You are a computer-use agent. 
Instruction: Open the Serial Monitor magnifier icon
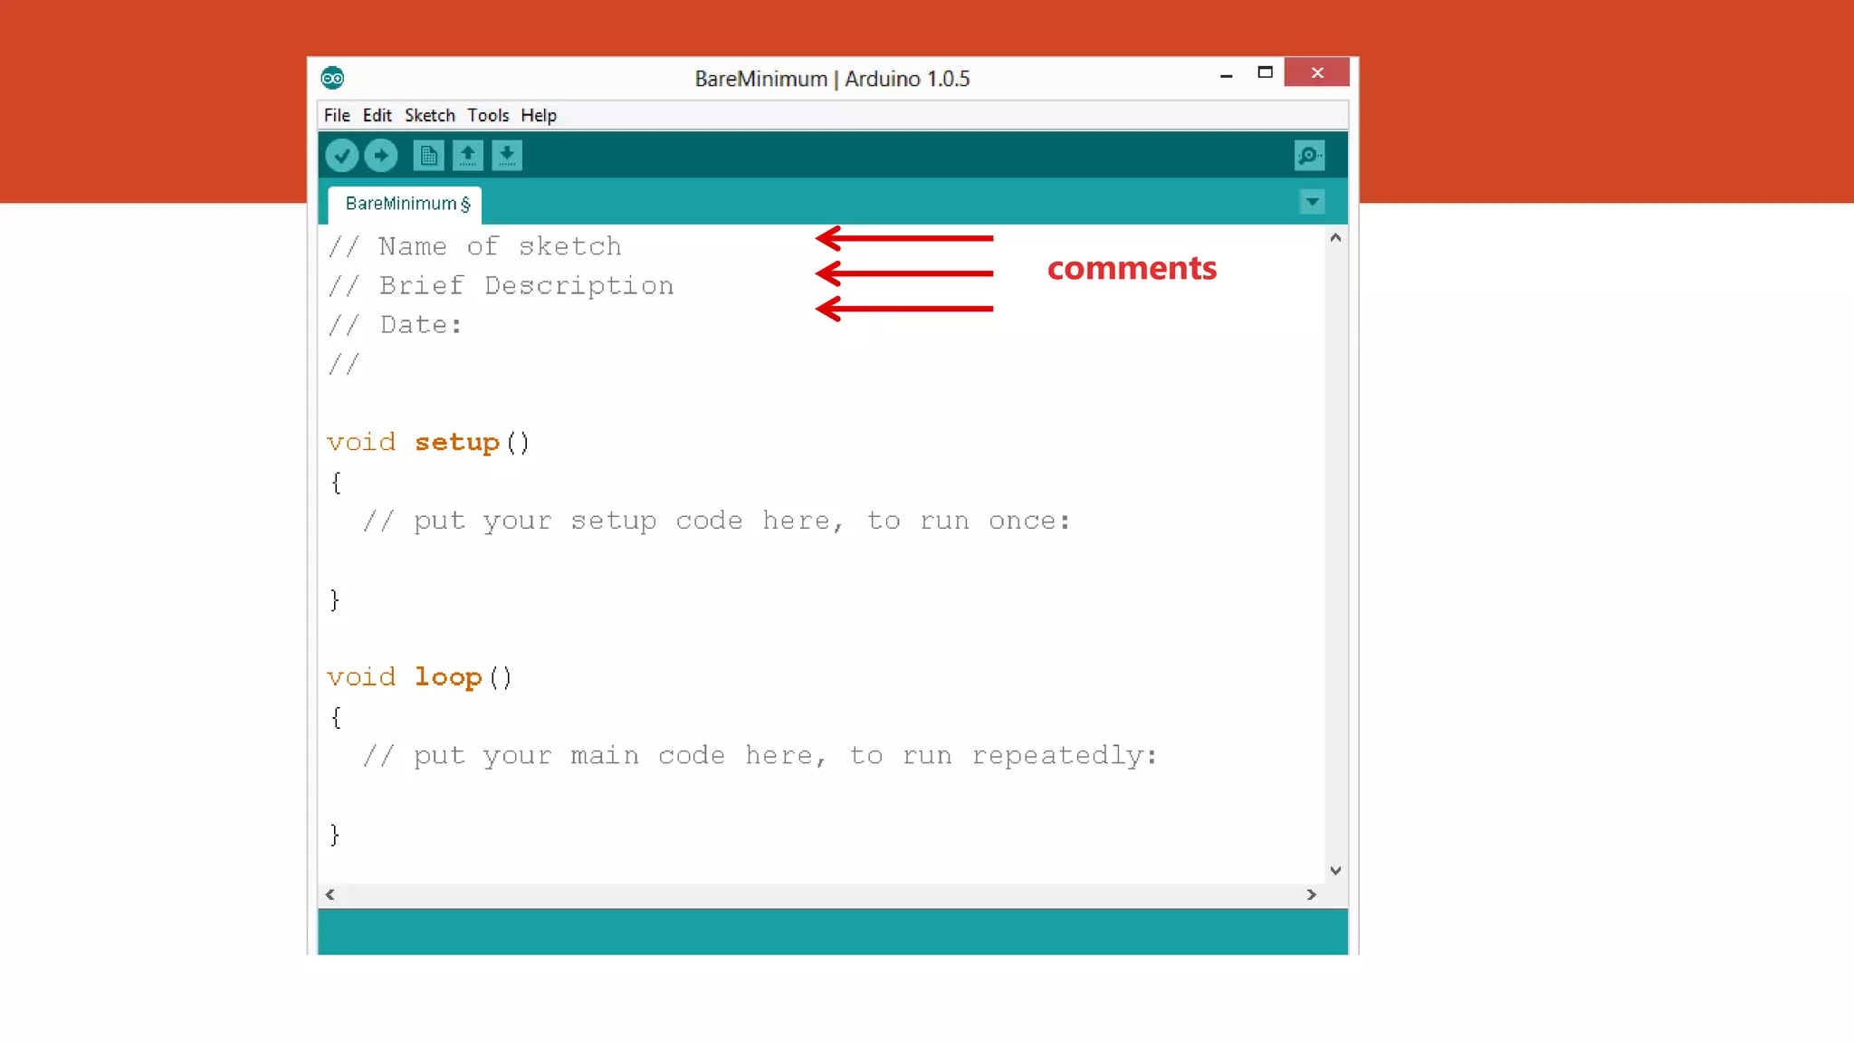coord(1309,156)
